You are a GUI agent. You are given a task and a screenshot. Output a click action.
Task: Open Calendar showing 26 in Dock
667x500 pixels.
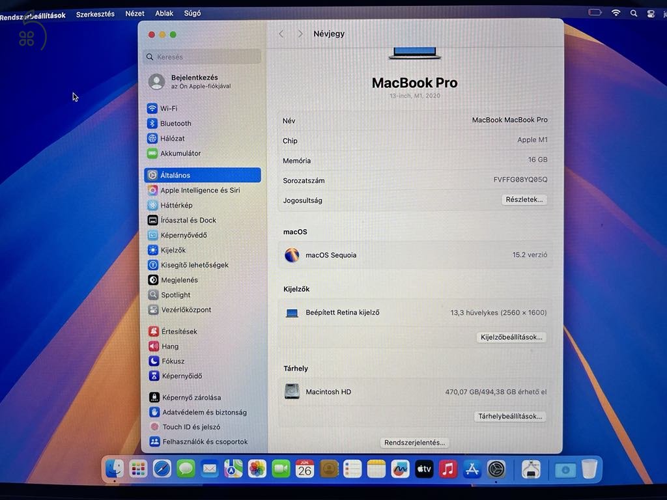[305, 469]
